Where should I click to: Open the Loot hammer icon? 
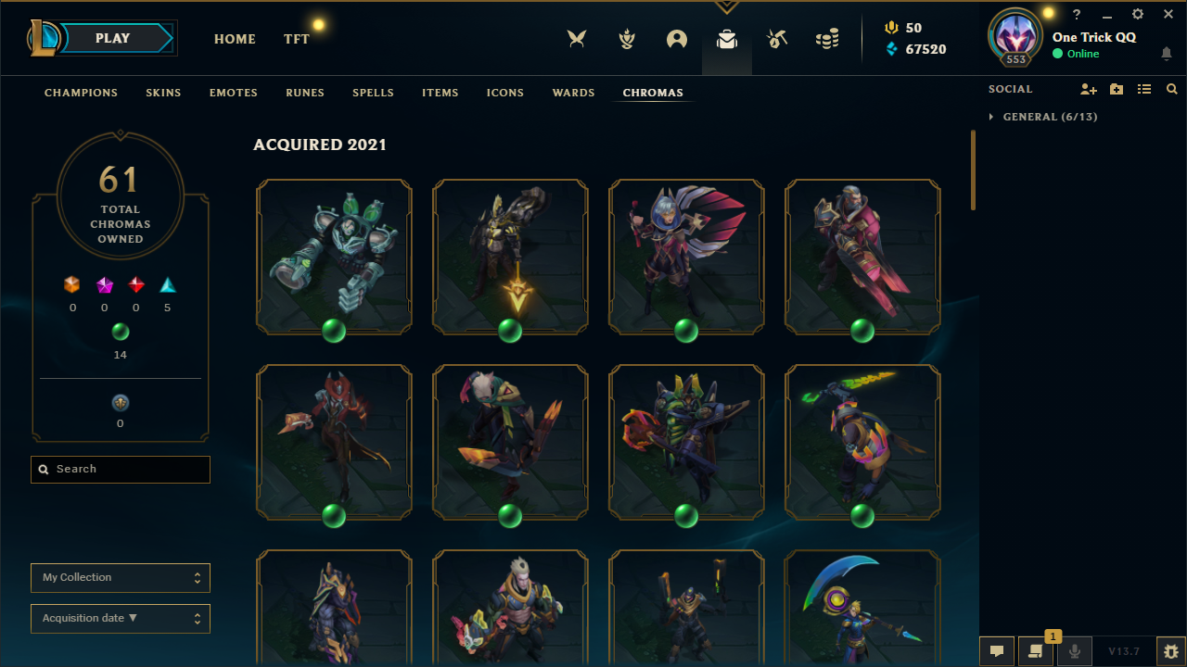click(x=777, y=39)
